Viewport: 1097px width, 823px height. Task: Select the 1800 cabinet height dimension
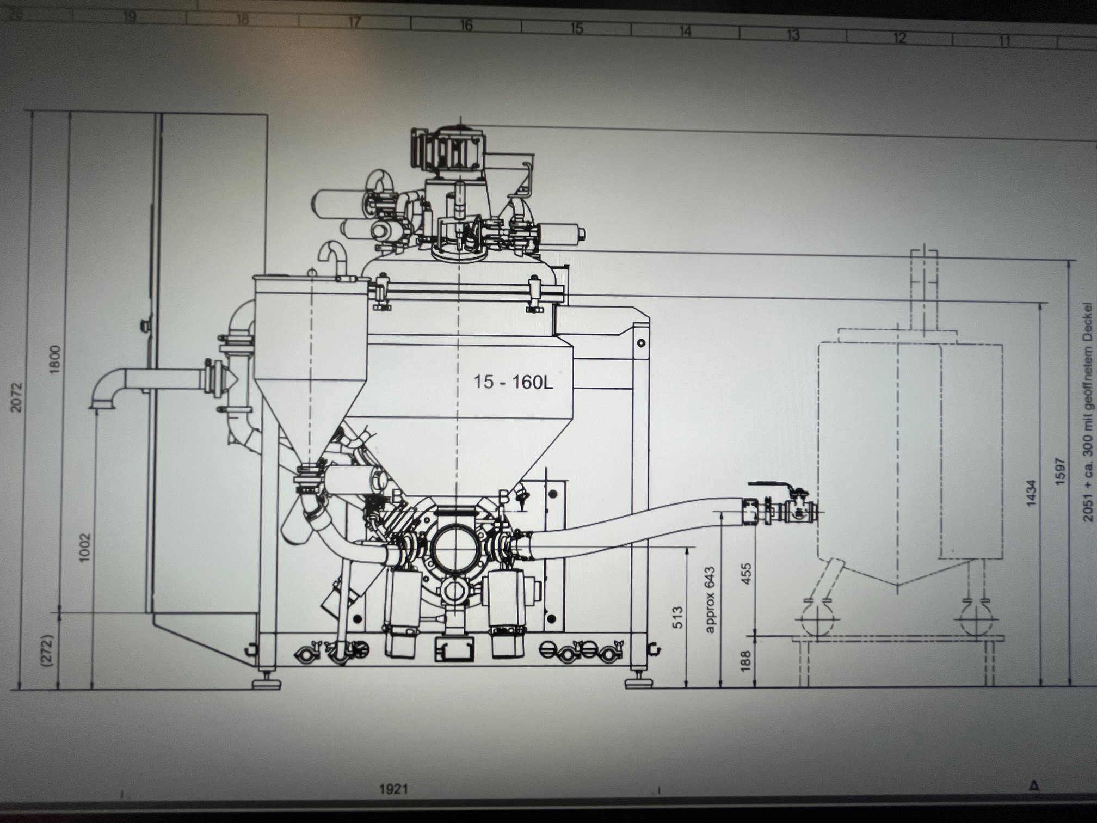click(56, 359)
